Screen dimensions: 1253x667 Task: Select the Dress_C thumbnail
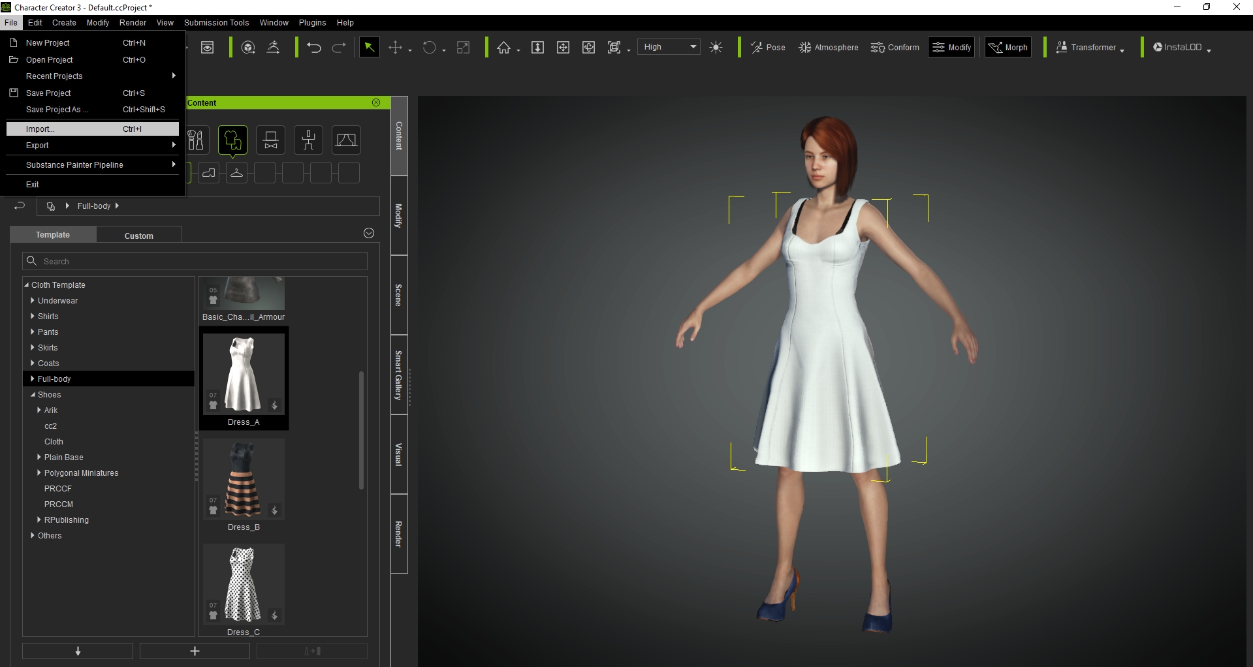244,584
